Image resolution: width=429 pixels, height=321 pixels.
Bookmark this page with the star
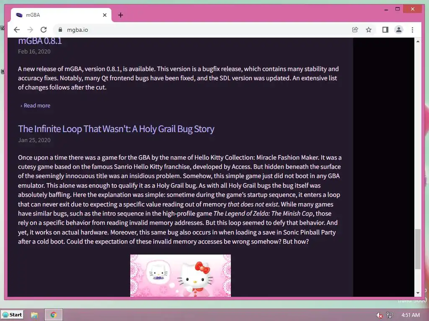[x=369, y=30]
